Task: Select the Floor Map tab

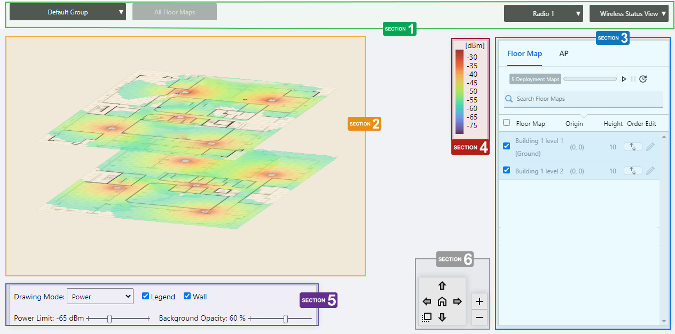Action: [524, 53]
